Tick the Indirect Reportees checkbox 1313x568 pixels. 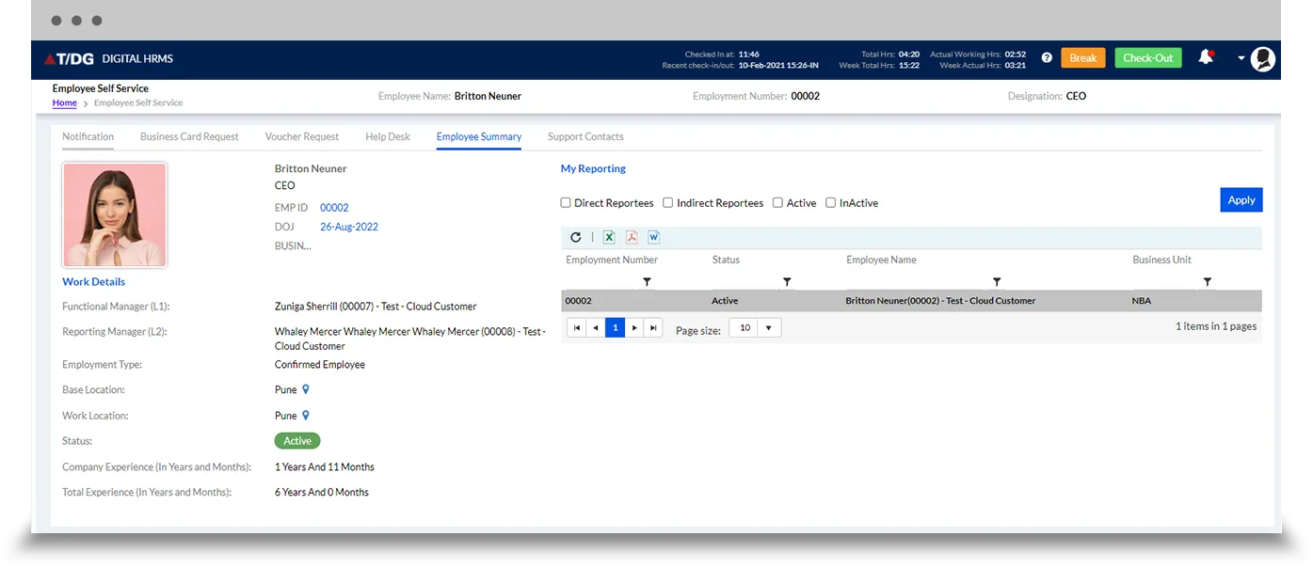(x=667, y=202)
